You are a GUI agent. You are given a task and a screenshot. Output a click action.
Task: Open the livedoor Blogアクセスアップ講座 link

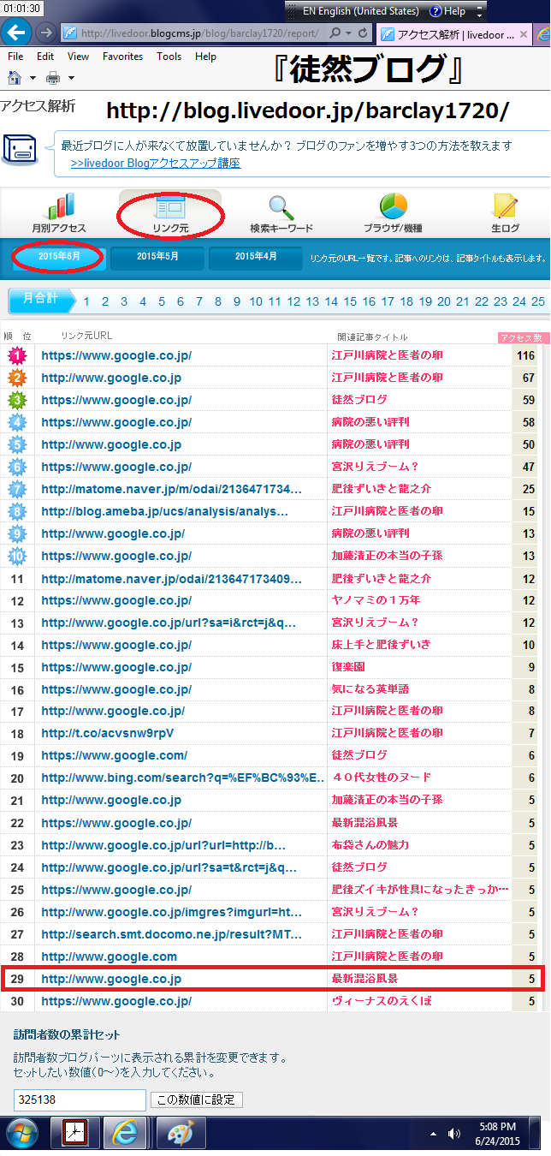[155, 163]
